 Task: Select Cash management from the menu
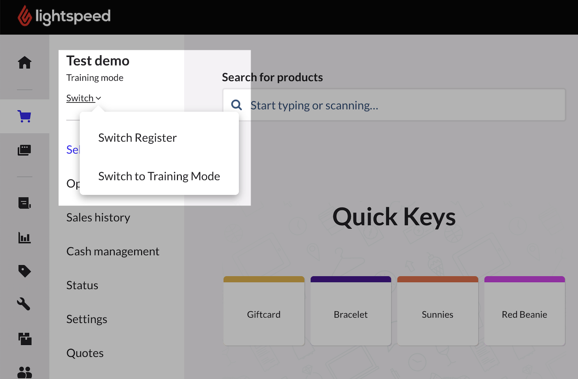coord(113,251)
